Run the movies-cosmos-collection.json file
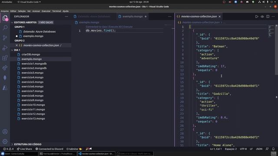 pyautogui.click(x=257, y=16)
